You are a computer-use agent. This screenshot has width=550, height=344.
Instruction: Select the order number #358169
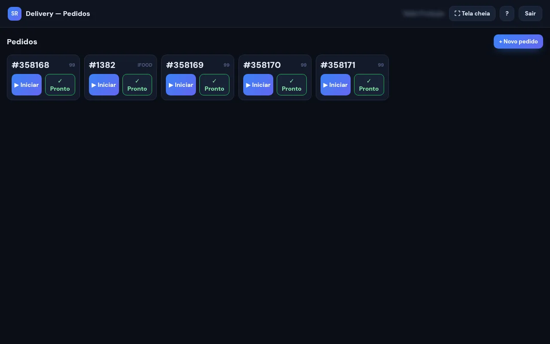[185, 65]
